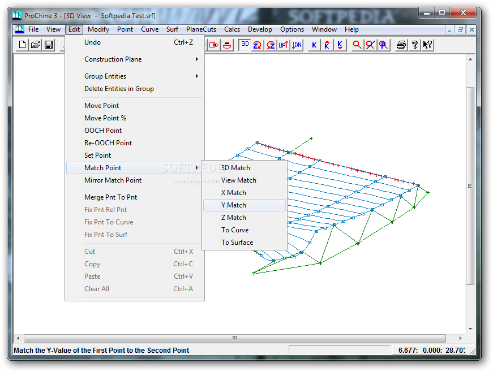Click the horizontal scrollbar right arrow
493x372 pixels.
click(460, 338)
